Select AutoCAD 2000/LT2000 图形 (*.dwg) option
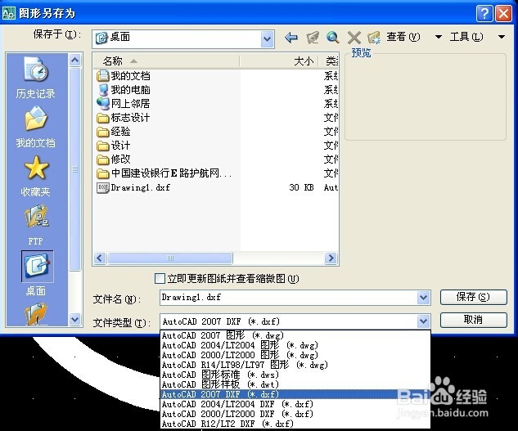The height and width of the screenshot is (431, 518). click(295, 355)
